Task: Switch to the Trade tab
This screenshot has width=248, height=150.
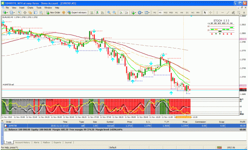Action: pos(9,142)
